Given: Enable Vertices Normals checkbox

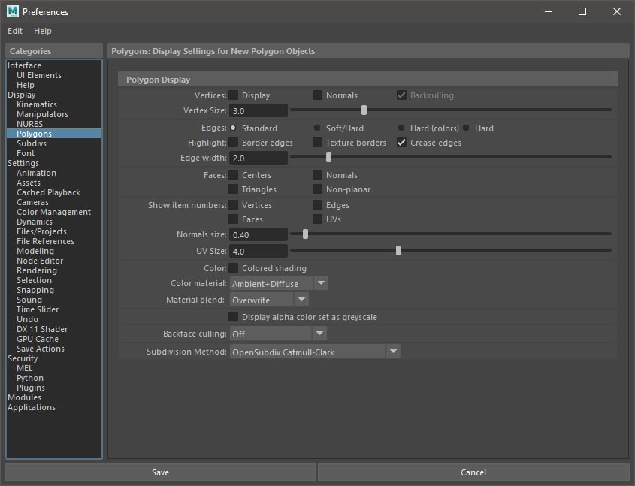Looking at the screenshot, I should coord(317,95).
